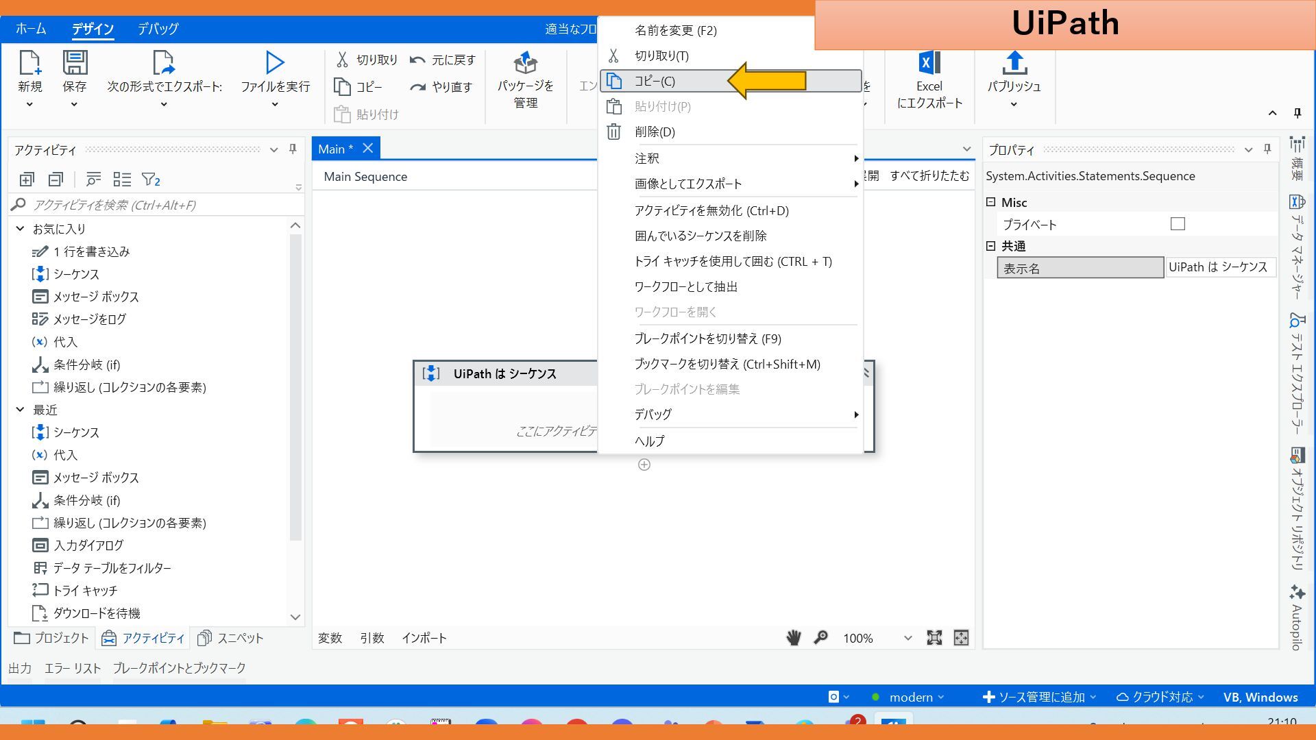The image size is (1316, 740).
Task: Switch to the デバッグ ribbon tab
Action: 158,29
